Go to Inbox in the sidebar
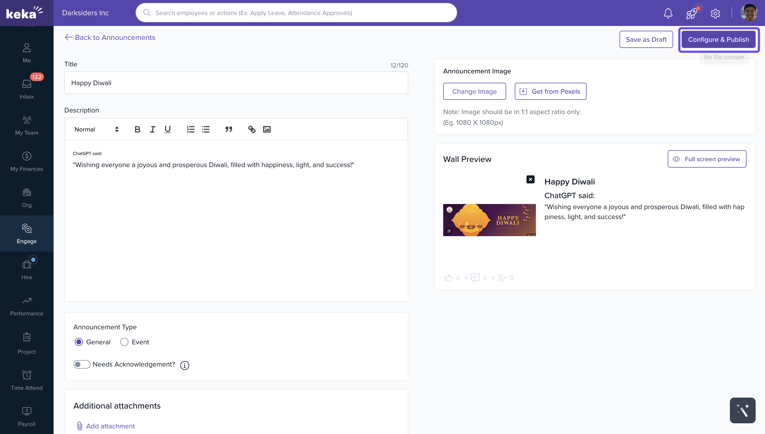Image resolution: width=765 pixels, height=434 pixels. pyautogui.click(x=27, y=89)
